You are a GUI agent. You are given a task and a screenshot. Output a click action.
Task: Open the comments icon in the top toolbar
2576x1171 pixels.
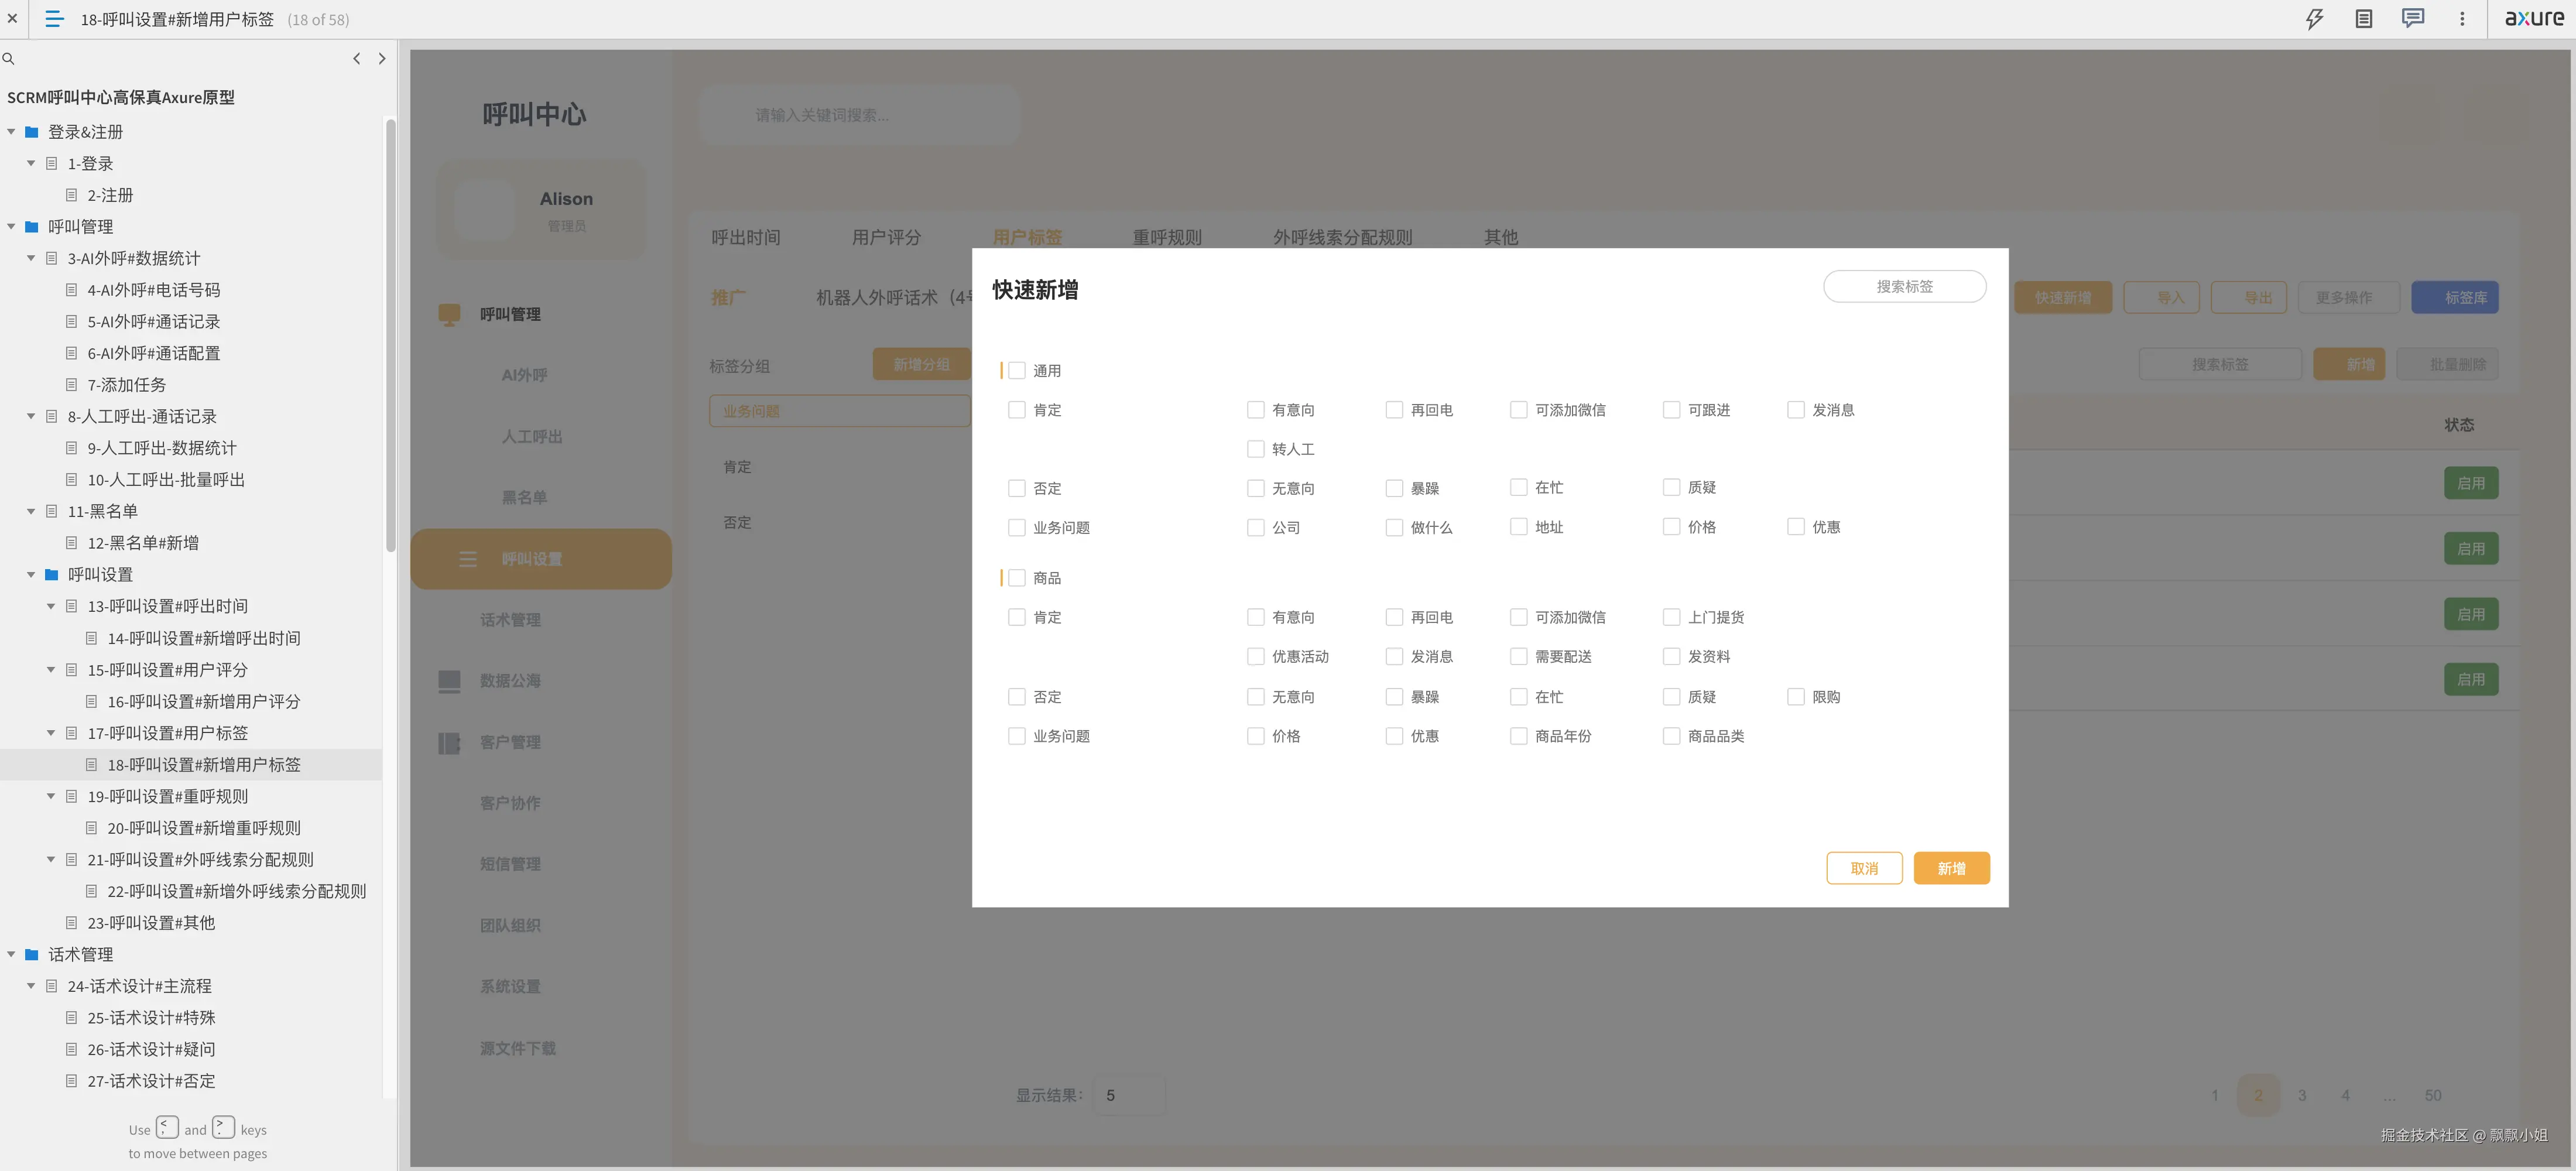click(2413, 19)
